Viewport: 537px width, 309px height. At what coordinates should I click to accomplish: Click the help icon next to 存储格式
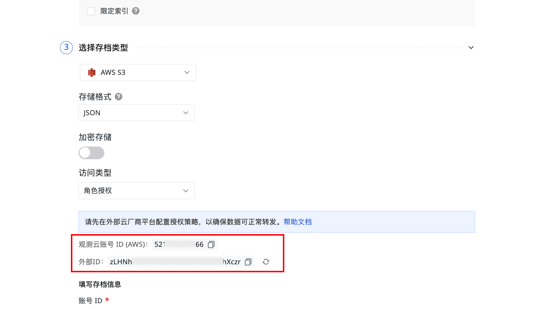119,97
